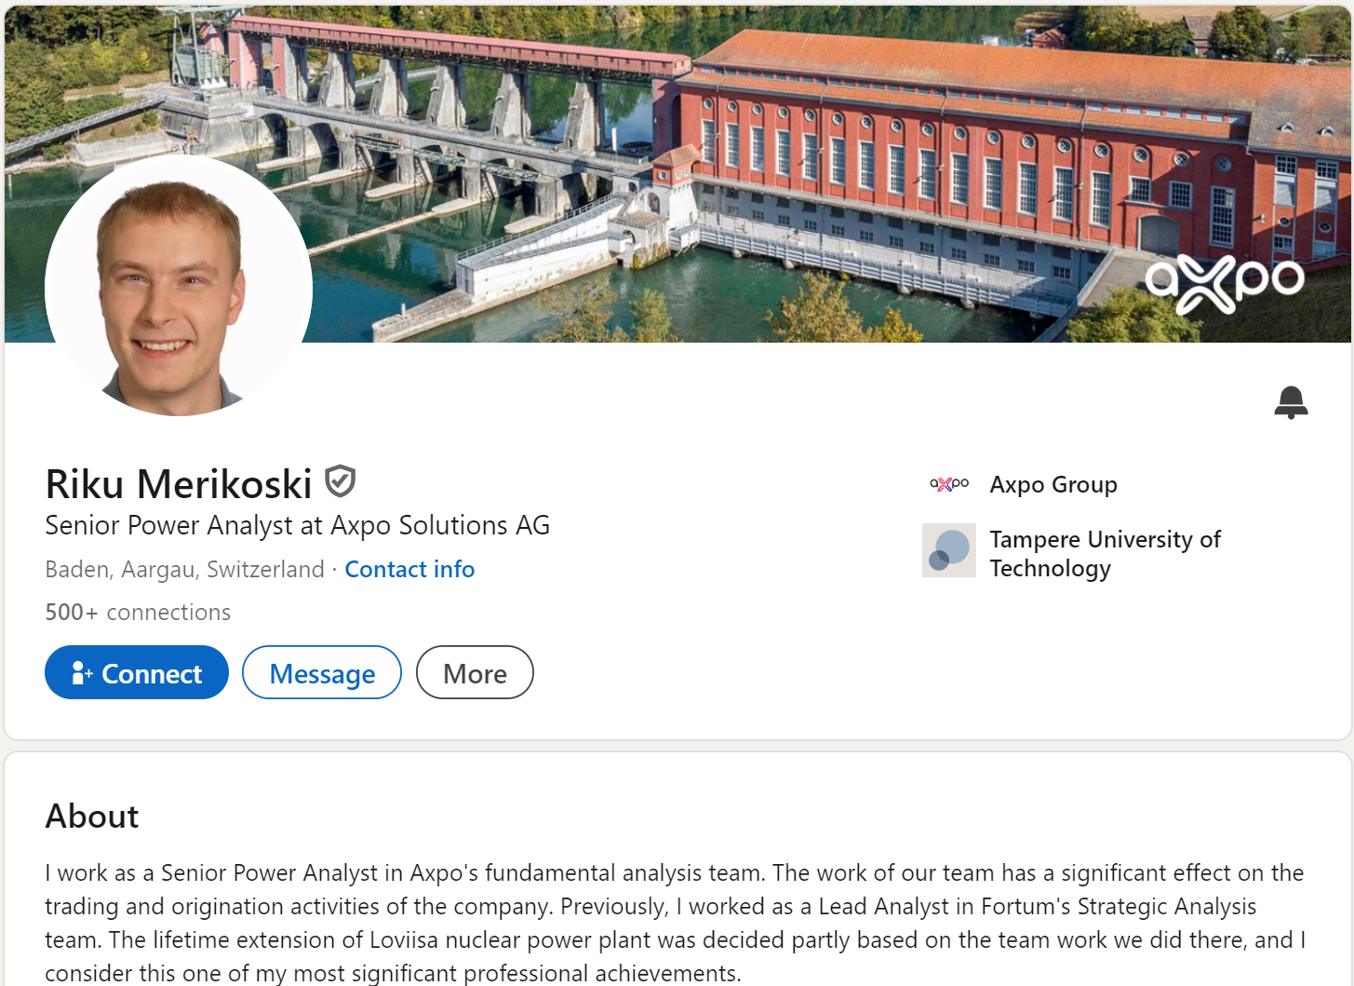Click the Axpo Group logo icon

[949, 484]
